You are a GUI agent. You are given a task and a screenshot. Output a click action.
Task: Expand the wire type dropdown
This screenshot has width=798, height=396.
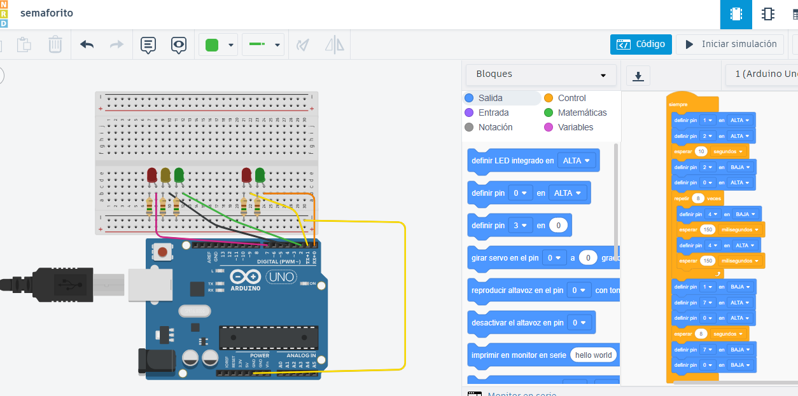pos(265,44)
